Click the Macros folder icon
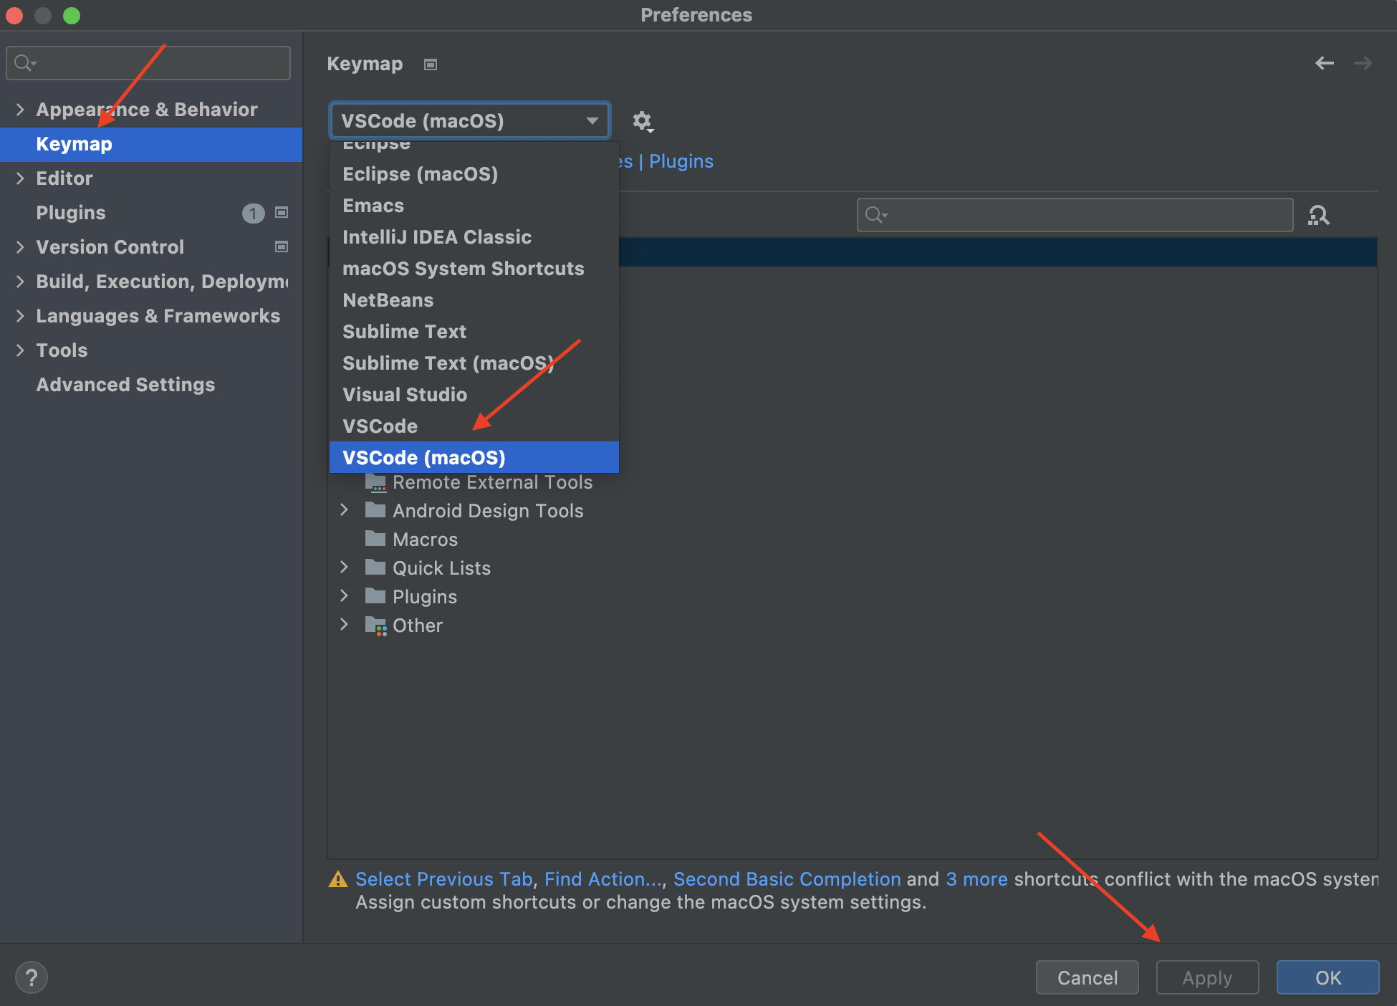Screen dimensions: 1397x1006 coord(375,539)
